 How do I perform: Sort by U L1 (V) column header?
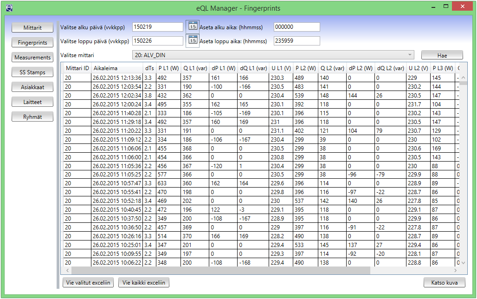coord(281,68)
